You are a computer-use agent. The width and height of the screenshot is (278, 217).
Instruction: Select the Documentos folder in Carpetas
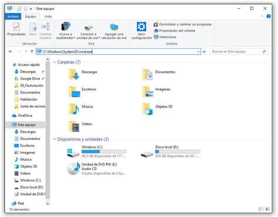tap(159, 75)
